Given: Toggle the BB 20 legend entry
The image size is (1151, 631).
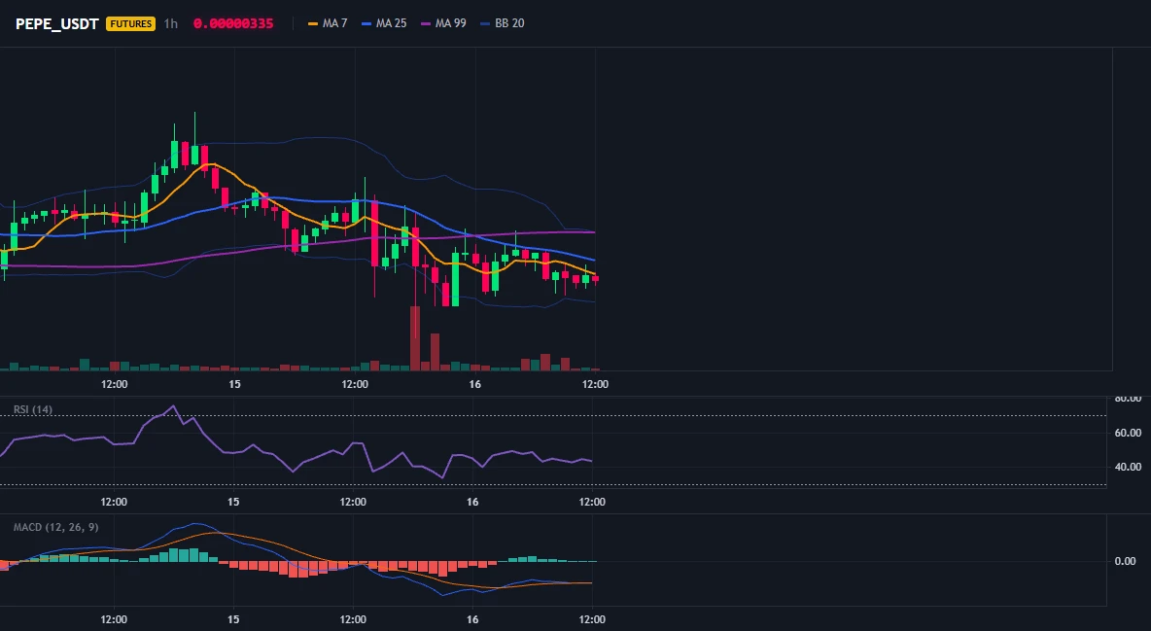Looking at the screenshot, I should point(502,23).
